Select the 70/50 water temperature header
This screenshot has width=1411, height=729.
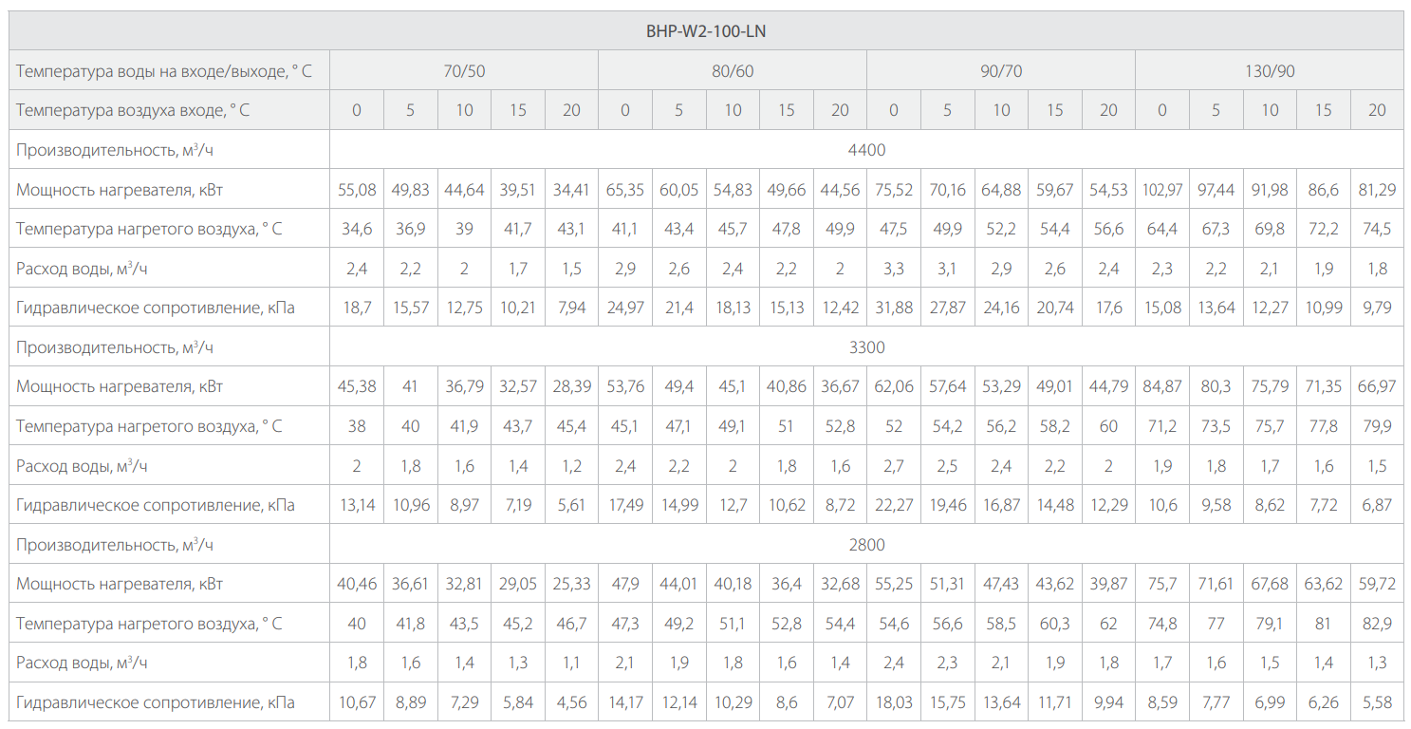tap(464, 71)
